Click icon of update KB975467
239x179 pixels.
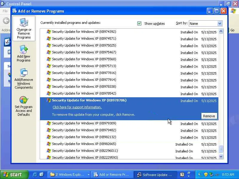(49, 52)
